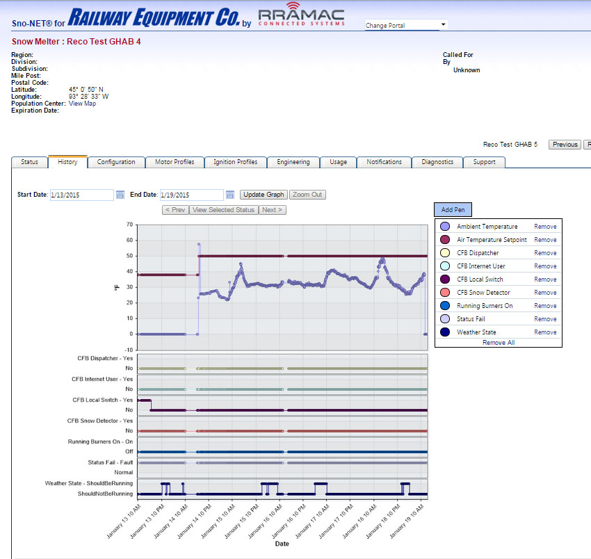
Task: Click the Add Pen button
Action: (453, 209)
